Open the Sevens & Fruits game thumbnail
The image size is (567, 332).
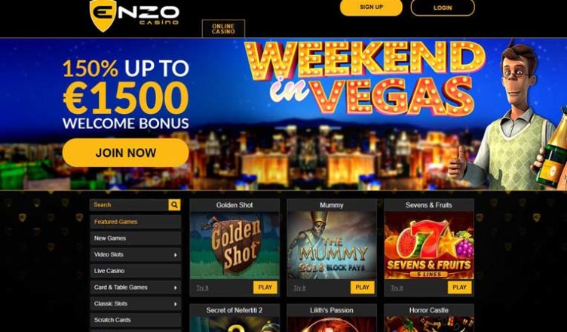coord(429,245)
